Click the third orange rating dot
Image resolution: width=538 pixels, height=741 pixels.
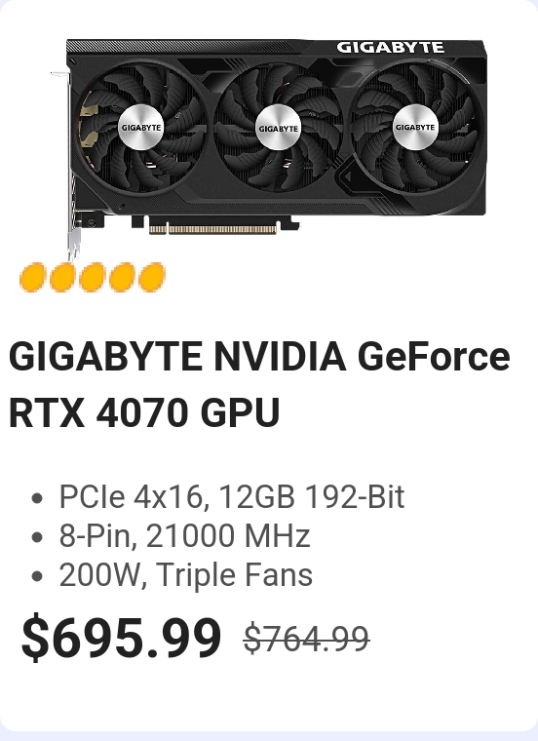point(93,278)
